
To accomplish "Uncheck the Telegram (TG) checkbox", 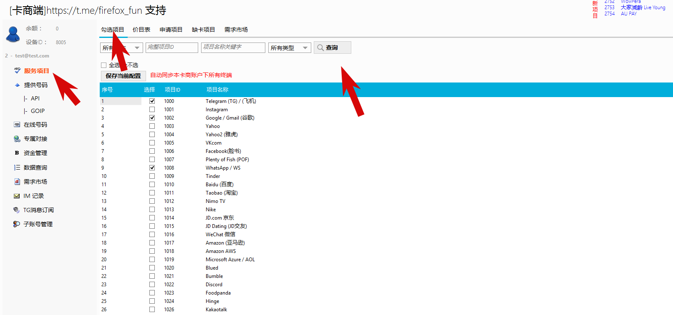I will pos(152,101).
